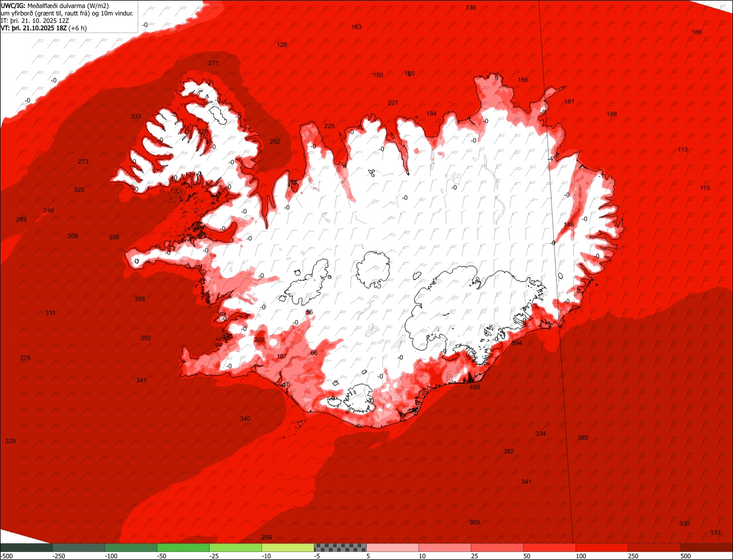Click the map value 488
Screen dimensions: 733x560
[x=475, y=387]
